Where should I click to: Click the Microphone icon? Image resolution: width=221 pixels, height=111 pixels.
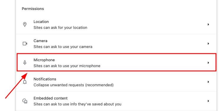(25, 63)
